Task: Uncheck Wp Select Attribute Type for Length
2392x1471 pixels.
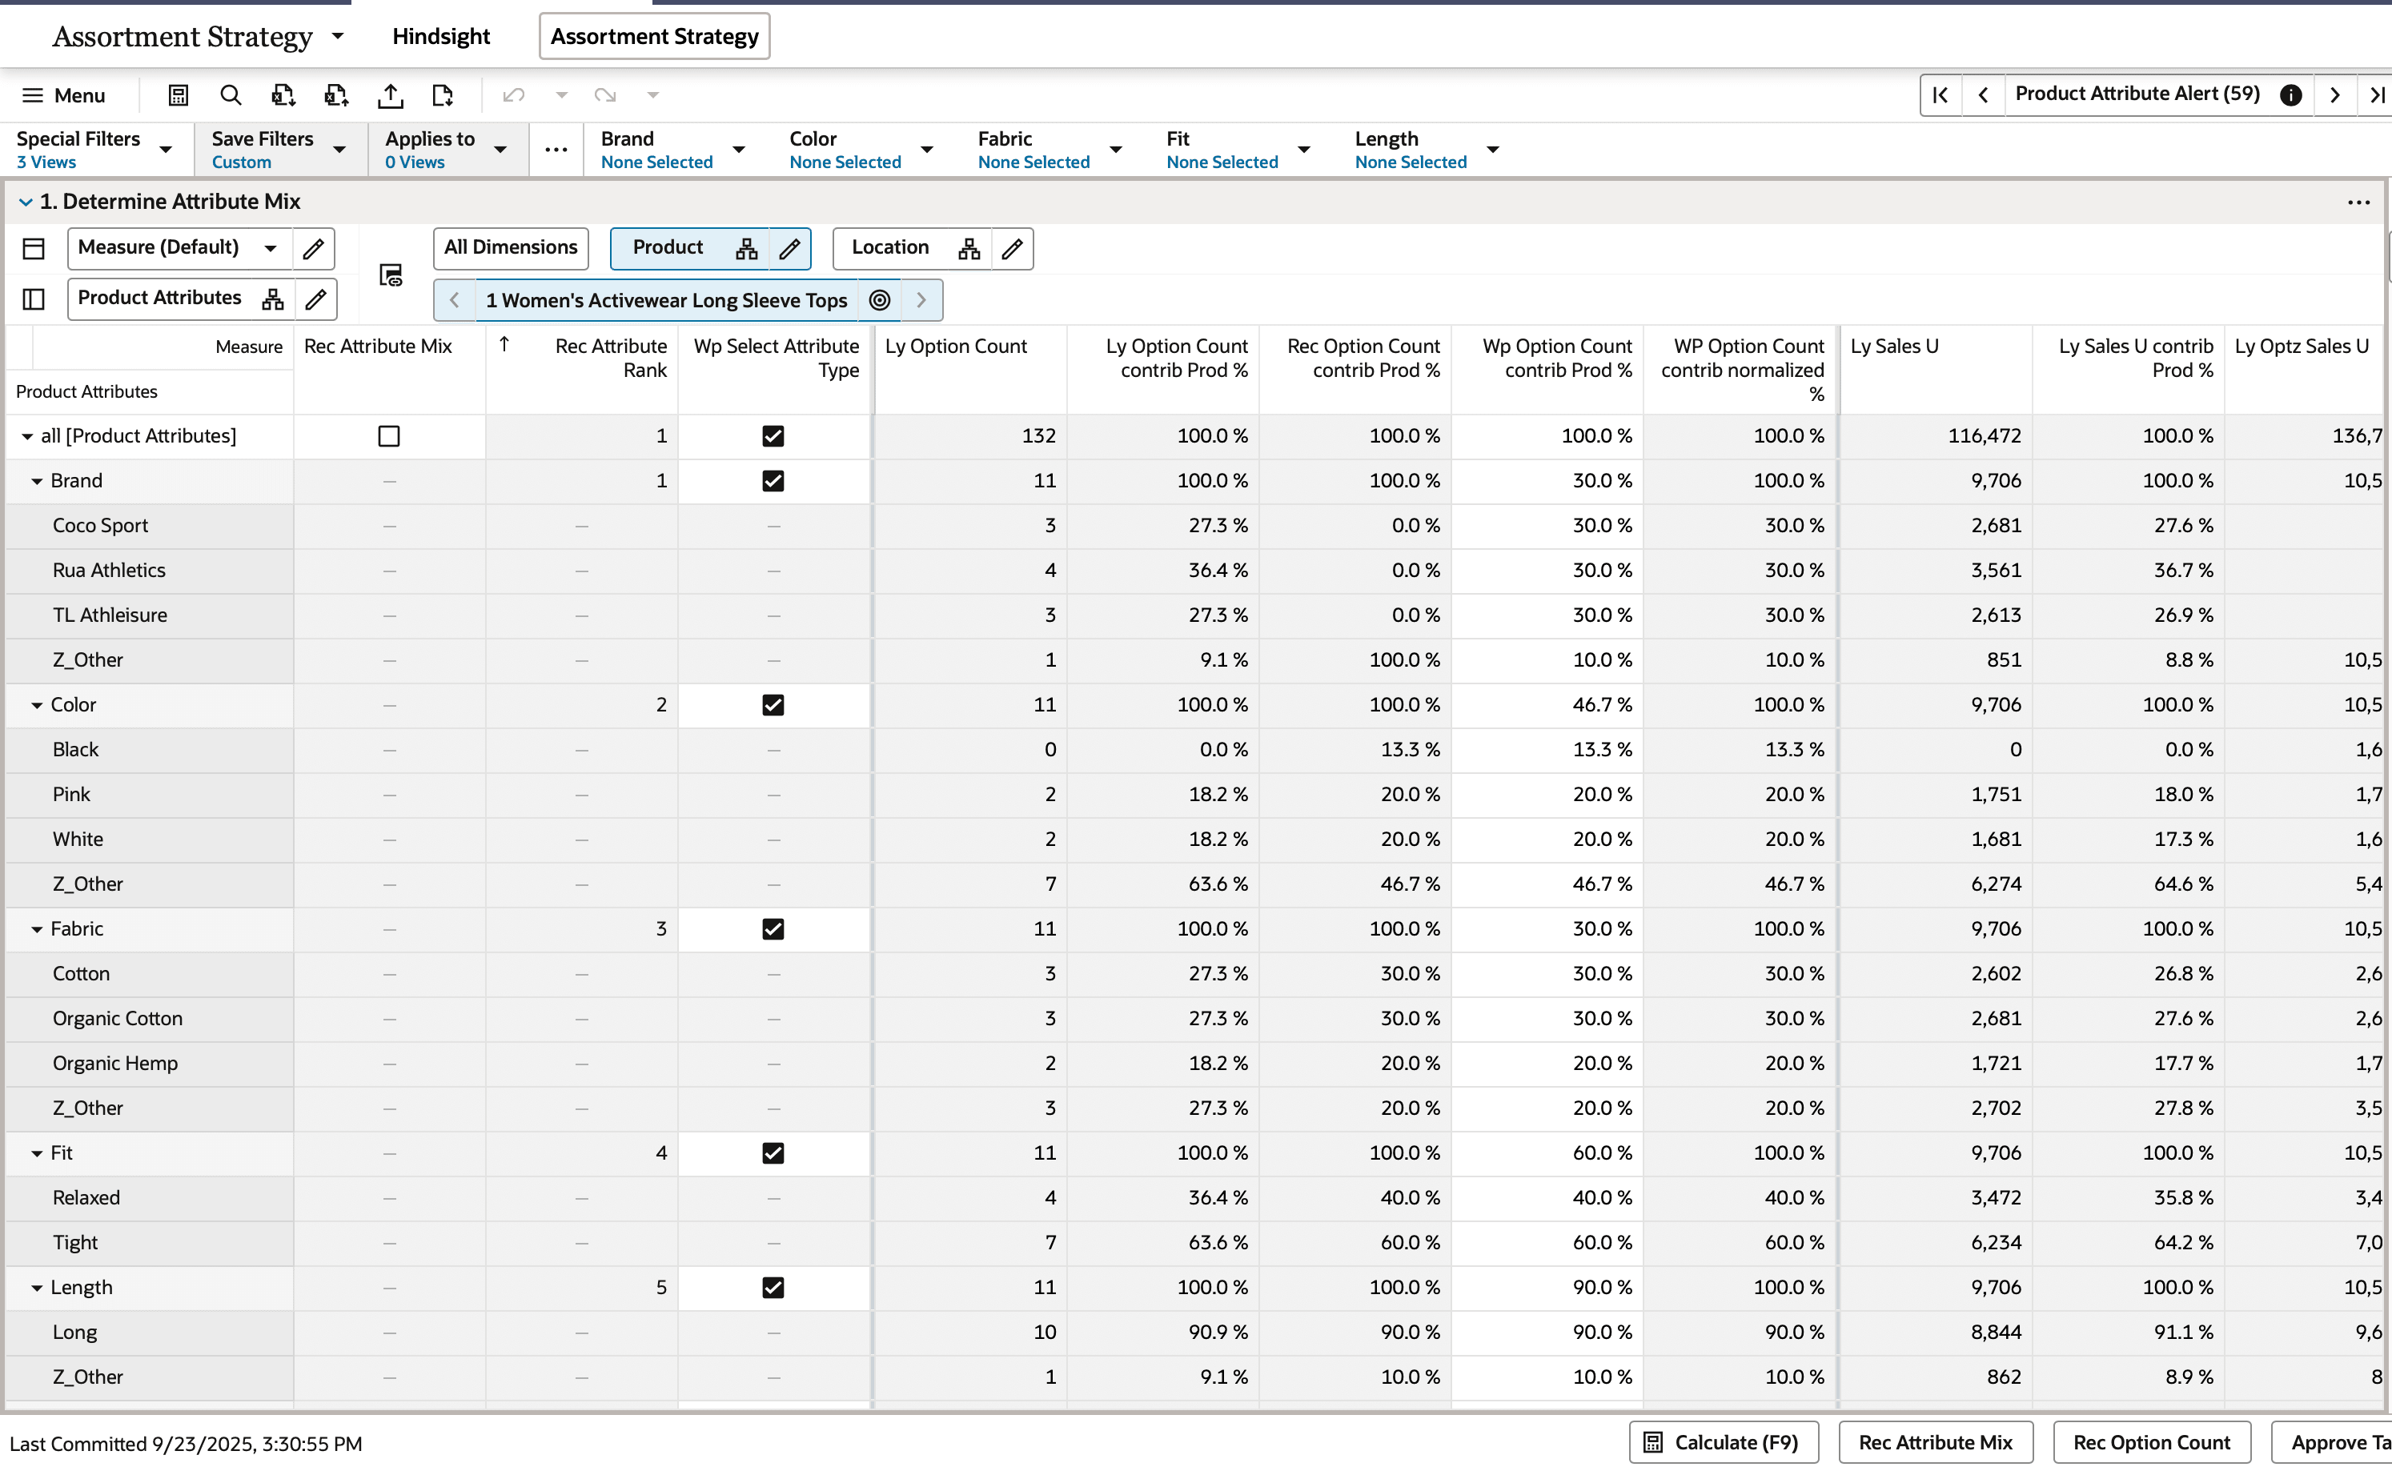Action: pyautogui.click(x=772, y=1287)
